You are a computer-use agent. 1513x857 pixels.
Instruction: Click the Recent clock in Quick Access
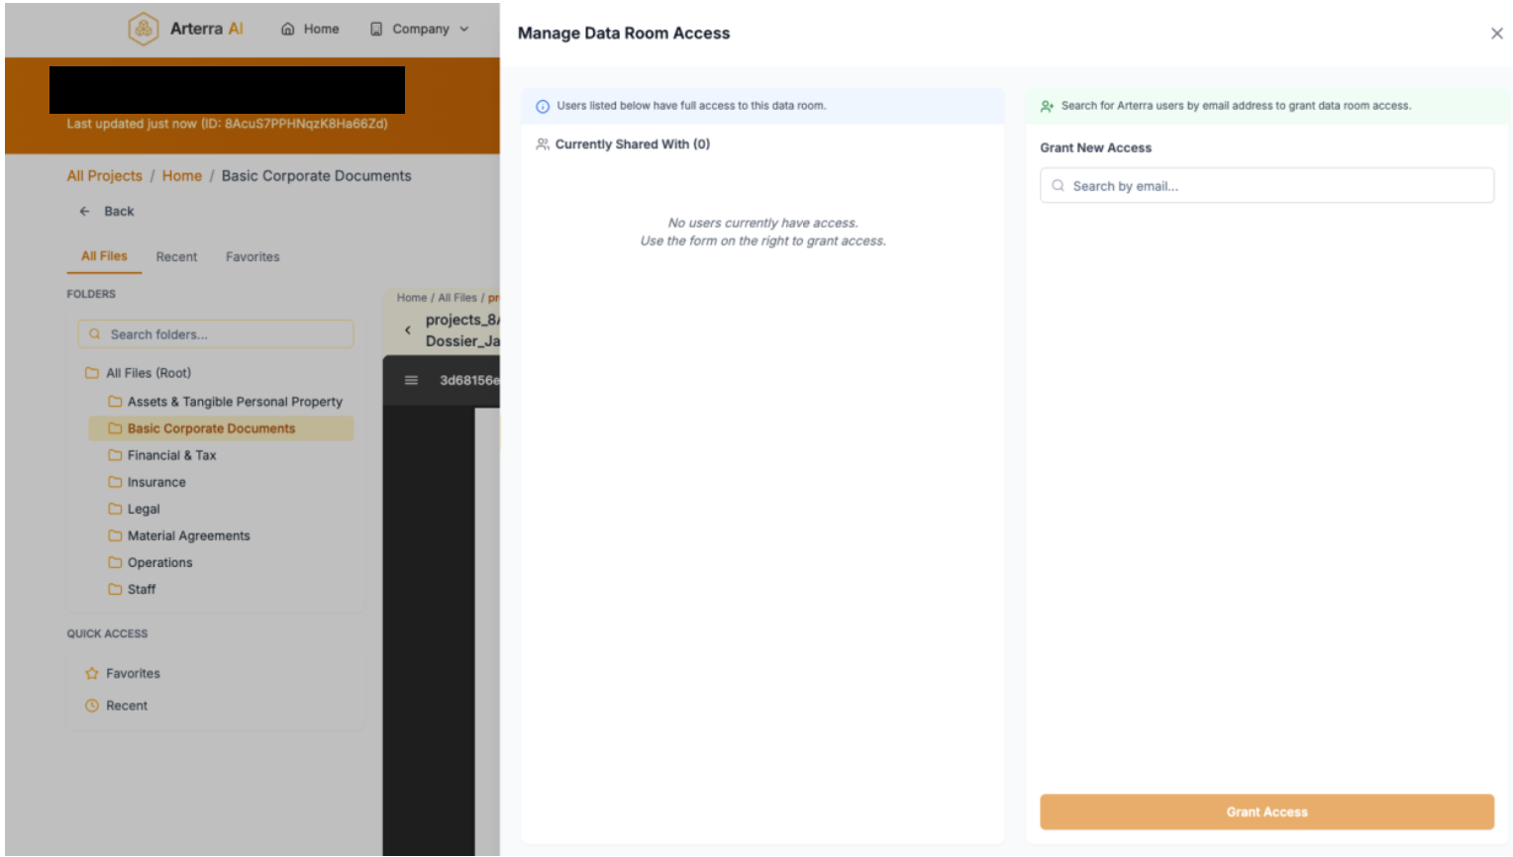[92, 706]
